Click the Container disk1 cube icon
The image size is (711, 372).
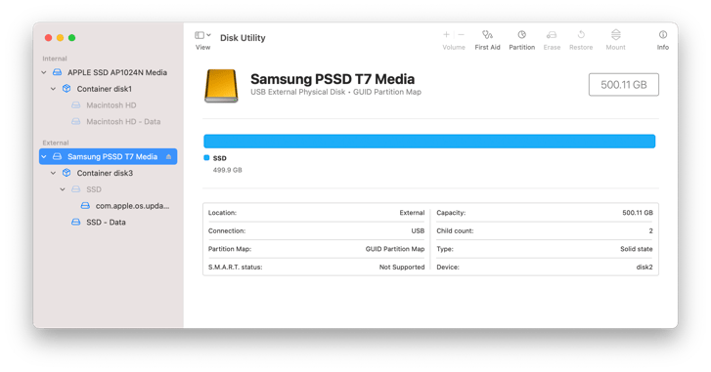coord(67,89)
